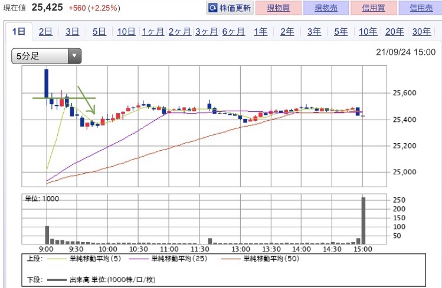Screen dimensions: 442x288
Task: Show the 2ヶ月 chart range
Action: (180, 31)
